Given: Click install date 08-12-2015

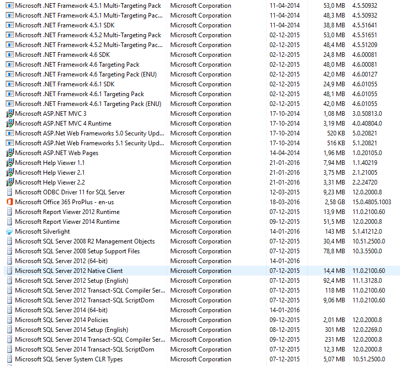Looking at the screenshot, I should (285, 329).
